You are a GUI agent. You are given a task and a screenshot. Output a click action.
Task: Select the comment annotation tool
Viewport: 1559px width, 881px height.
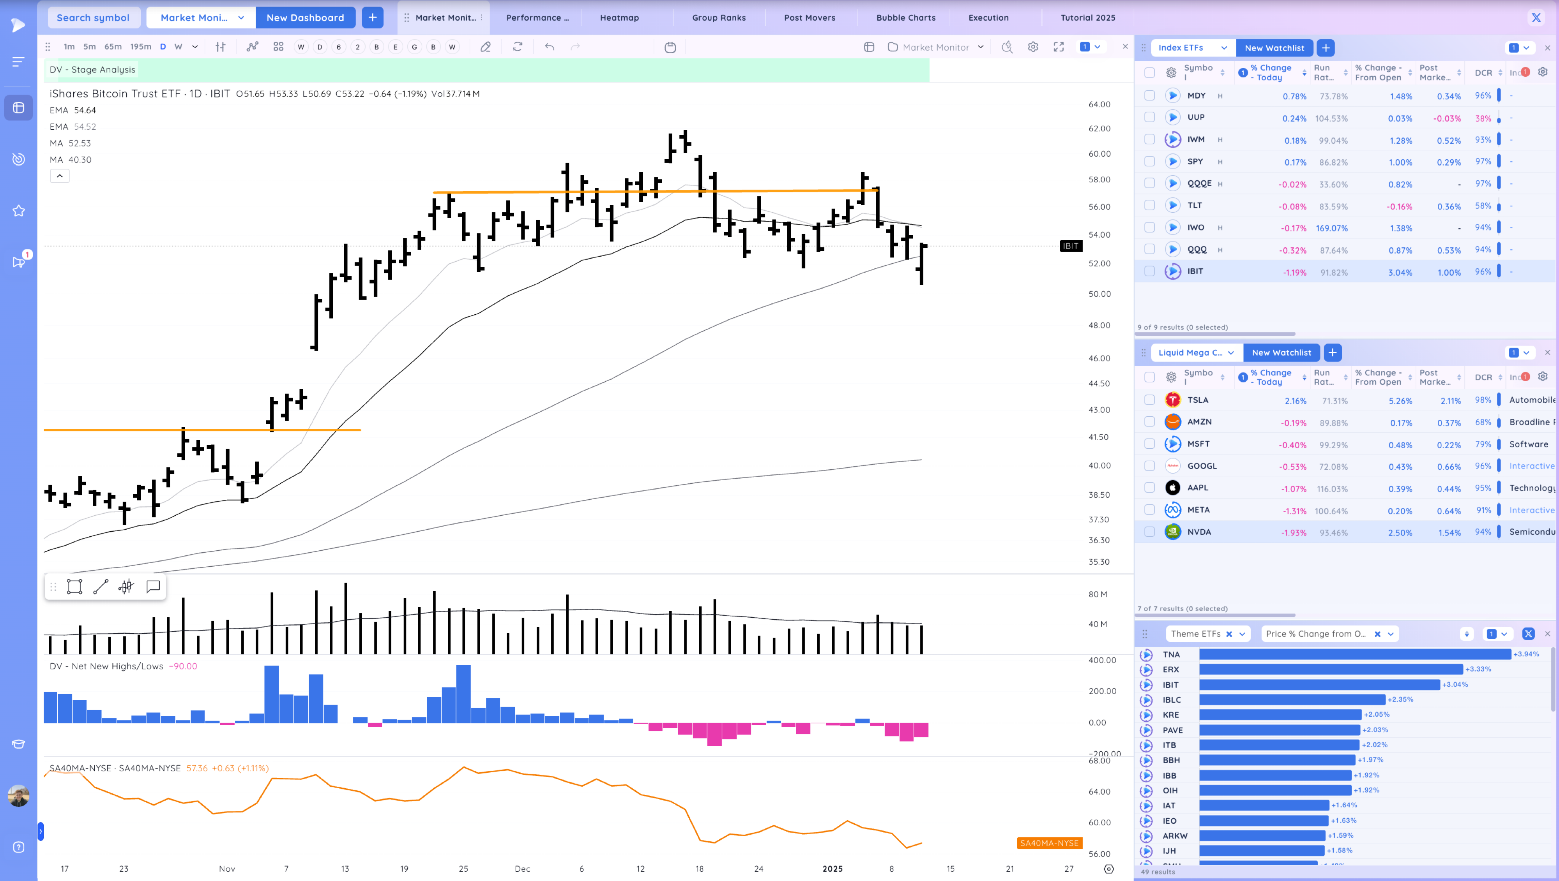click(153, 586)
